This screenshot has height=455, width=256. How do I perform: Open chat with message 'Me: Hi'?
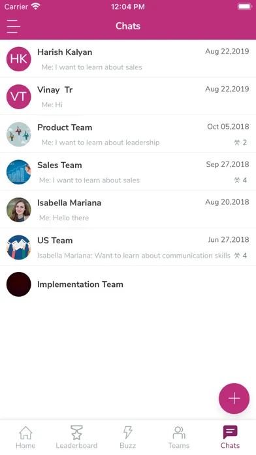(128, 97)
